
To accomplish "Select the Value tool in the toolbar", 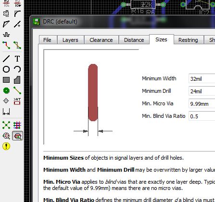I will point(17,4).
